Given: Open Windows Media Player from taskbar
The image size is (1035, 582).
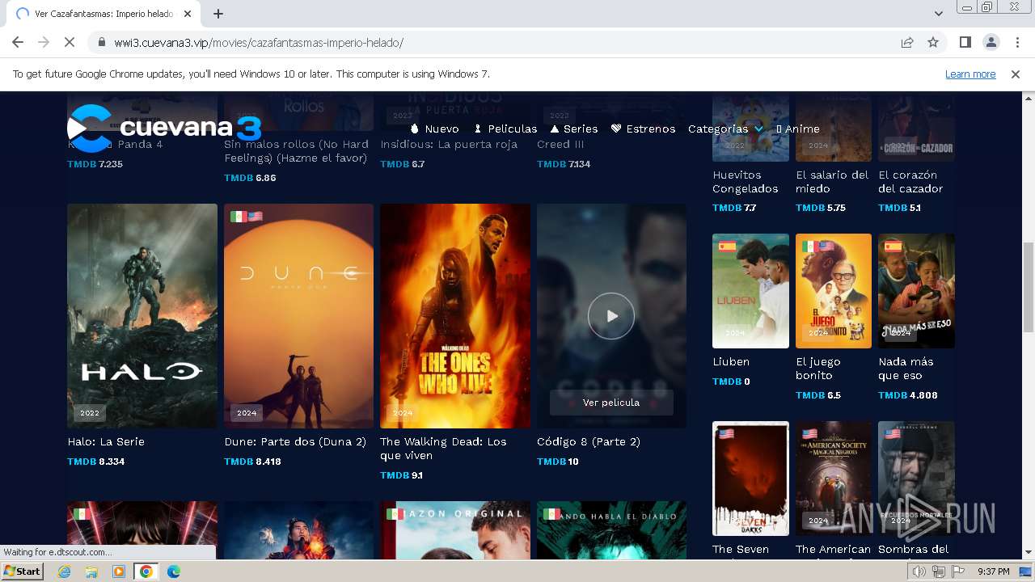Looking at the screenshot, I should pos(119,571).
